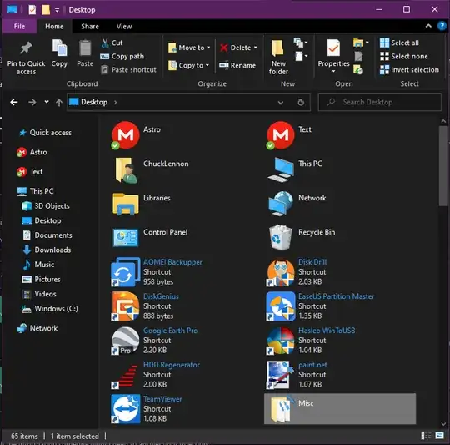Switch to the Share ribbon tab
This screenshot has width=450, height=445.
(90, 27)
